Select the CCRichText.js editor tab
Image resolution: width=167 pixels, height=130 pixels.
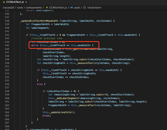point(15,2)
